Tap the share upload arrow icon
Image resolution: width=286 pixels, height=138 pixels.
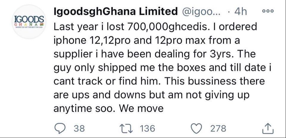click(268, 128)
